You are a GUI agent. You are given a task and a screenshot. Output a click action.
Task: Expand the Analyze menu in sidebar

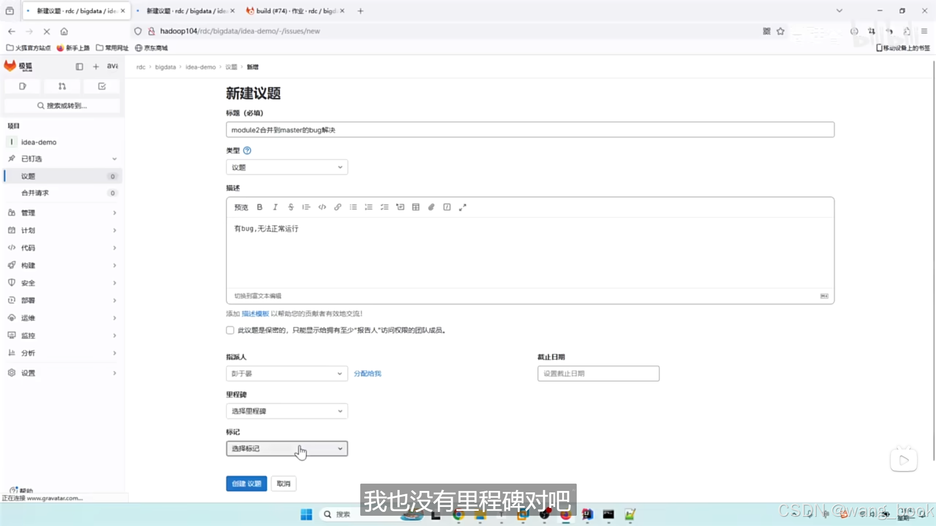tap(62, 353)
